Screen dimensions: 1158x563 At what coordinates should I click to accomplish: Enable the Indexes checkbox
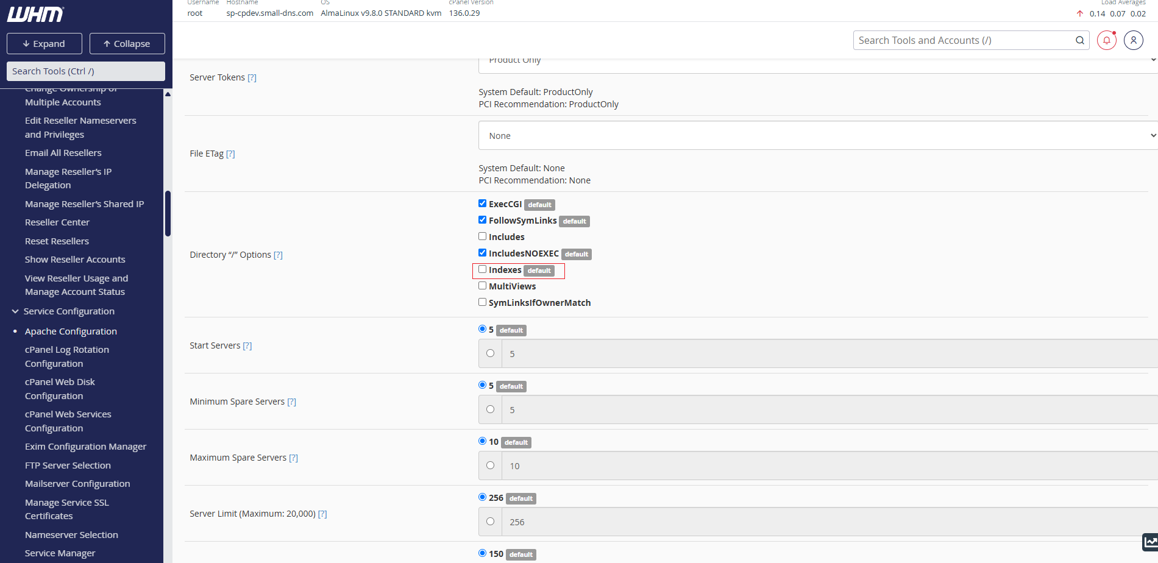[x=482, y=269]
